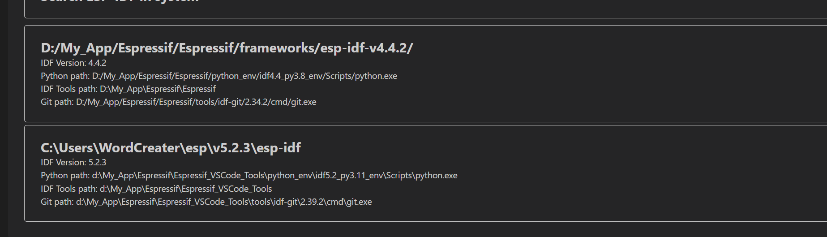Click 'Git path:' label in the 5.2.3 card
Image resolution: width=827 pixels, height=237 pixels.
(x=57, y=202)
